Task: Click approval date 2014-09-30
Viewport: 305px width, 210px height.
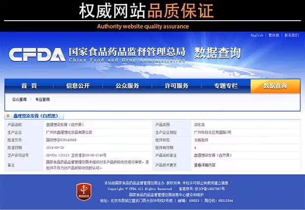Action: pos(55,148)
